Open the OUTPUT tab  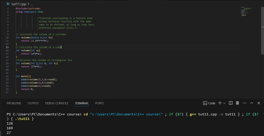[x=33, y=103]
